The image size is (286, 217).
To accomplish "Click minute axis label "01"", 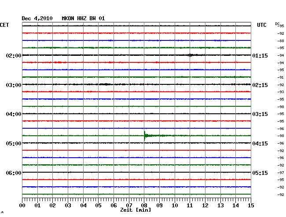I will point(37,205).
